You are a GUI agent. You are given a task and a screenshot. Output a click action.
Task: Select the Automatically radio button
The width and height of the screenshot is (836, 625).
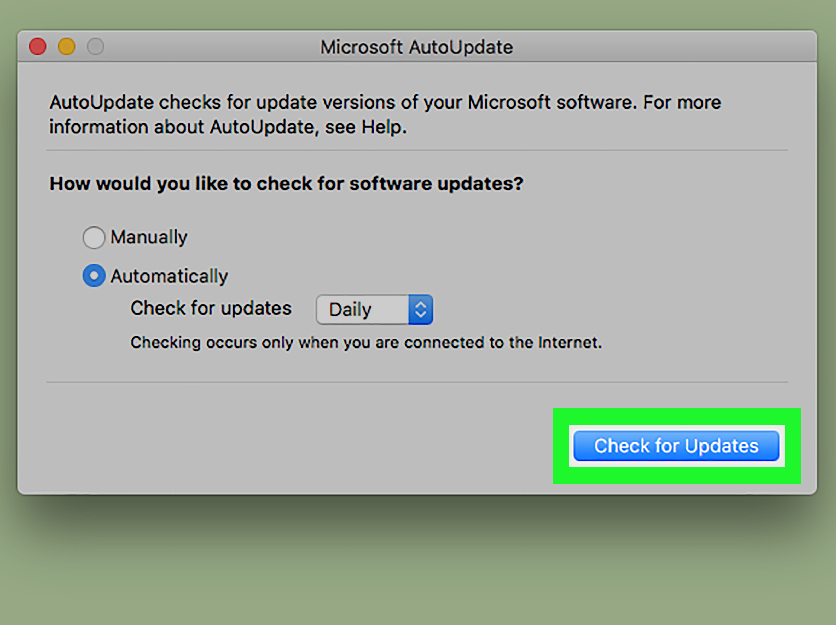[x=94, y=275]
